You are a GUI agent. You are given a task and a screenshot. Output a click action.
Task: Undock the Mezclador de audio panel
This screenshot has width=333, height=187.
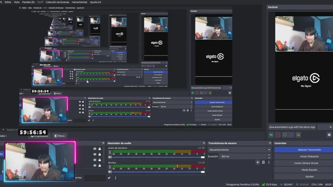(204, 143)
